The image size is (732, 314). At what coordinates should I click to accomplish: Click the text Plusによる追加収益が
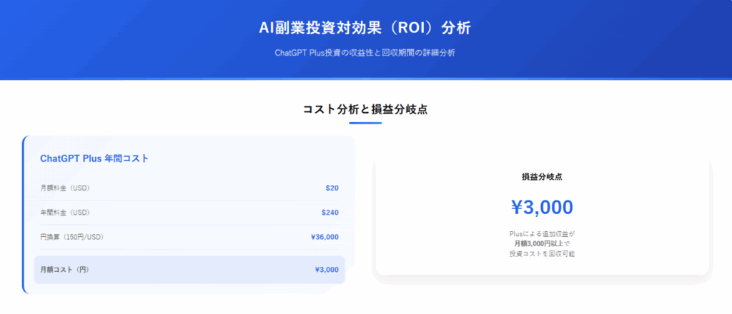point(542,234)
